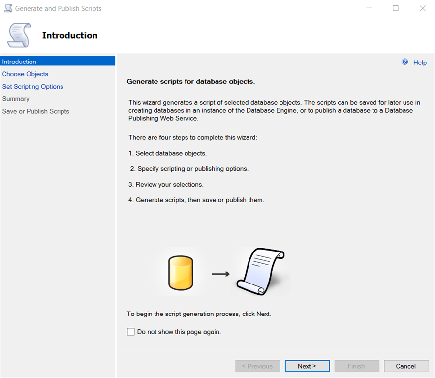Click the Finish button
This screenshot has height=378, width=435.
(357, 366)
